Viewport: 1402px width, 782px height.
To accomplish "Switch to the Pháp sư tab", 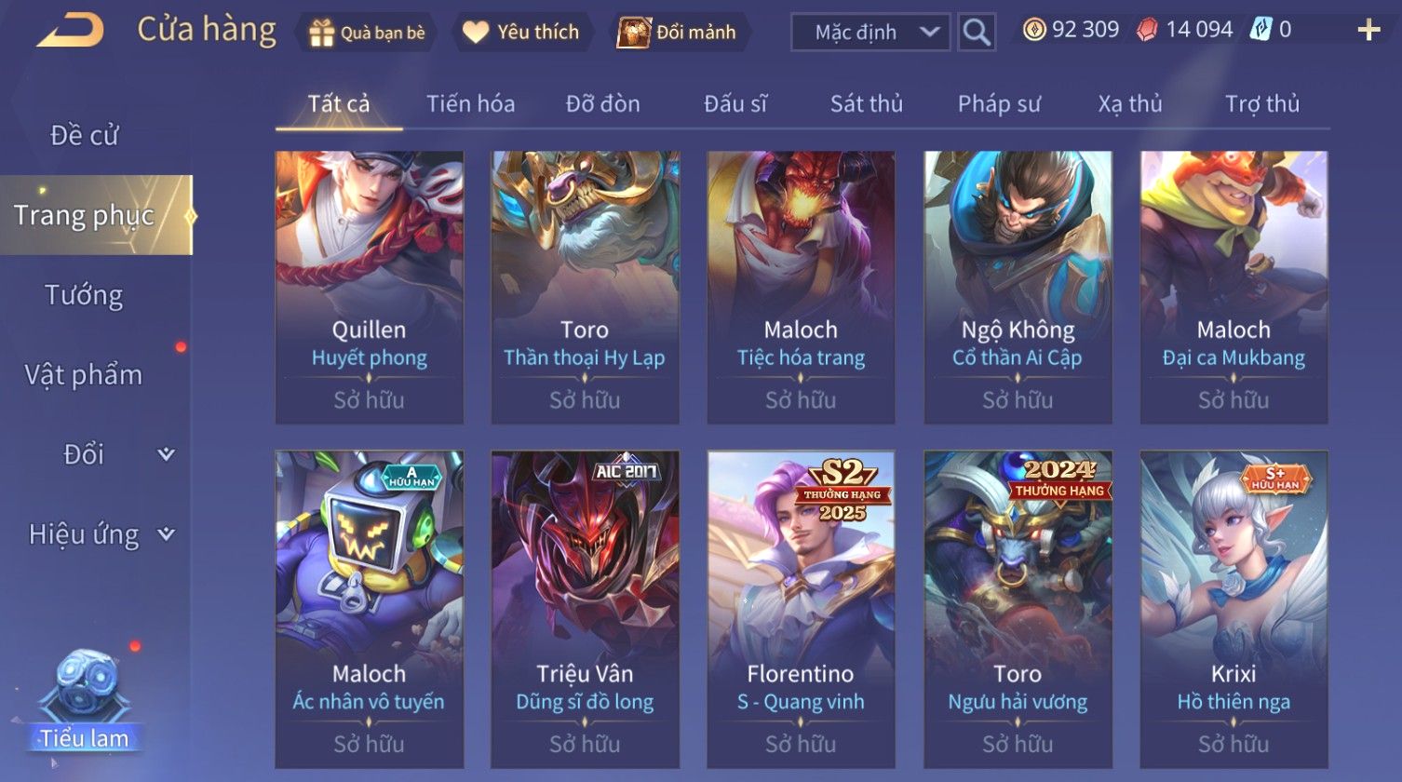I will point(999,104).
